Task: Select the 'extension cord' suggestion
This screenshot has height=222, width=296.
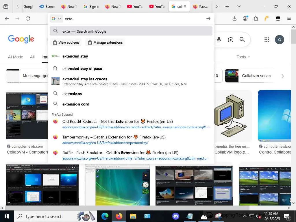Action: pos(131,104)
